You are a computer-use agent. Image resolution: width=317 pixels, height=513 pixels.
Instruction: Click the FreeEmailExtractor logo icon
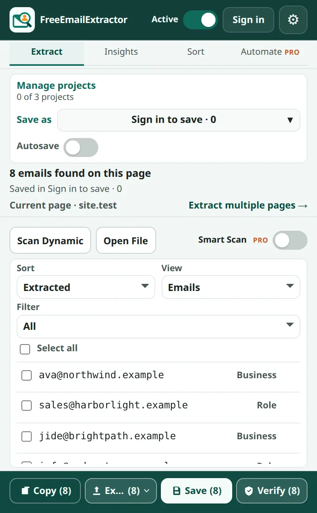click(x=22, y=20)
